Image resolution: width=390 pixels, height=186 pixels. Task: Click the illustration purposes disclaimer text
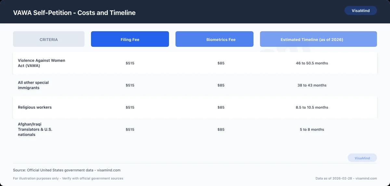click(x=68, y=179)
